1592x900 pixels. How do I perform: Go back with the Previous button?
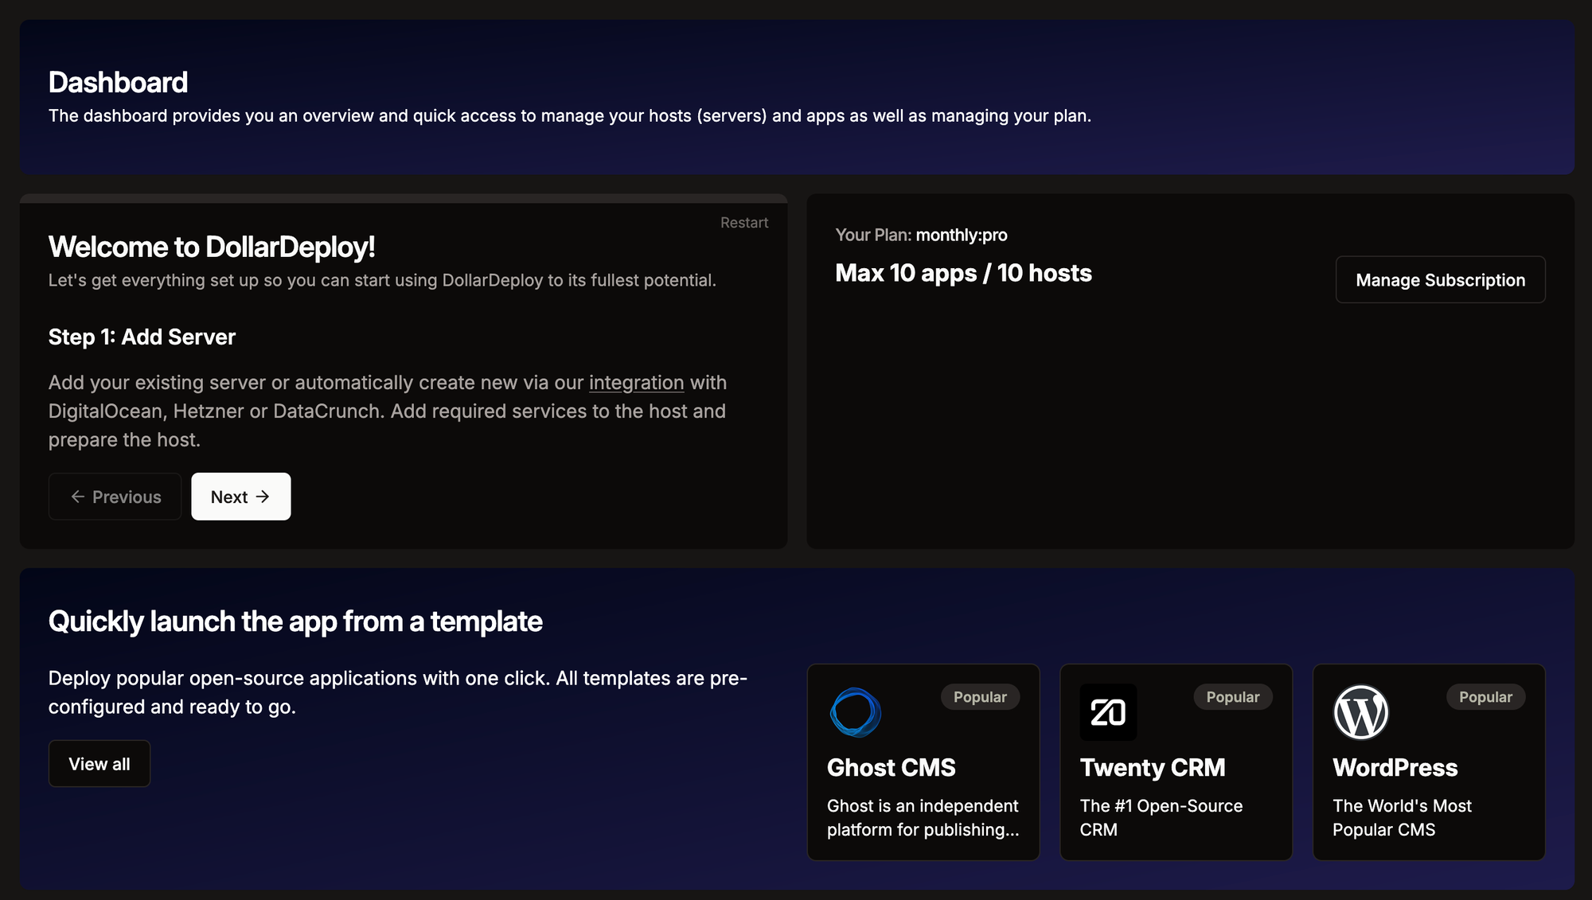point(115,497)
